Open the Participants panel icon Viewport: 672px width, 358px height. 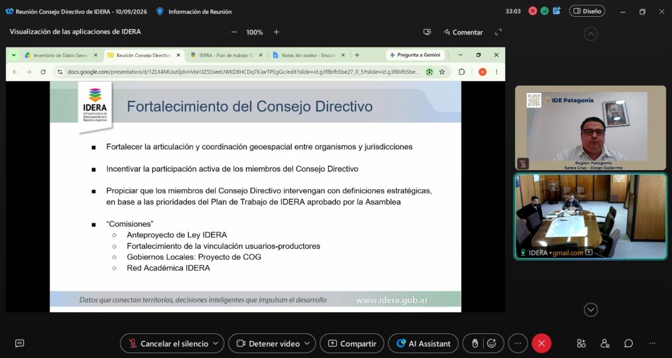pos(605,343)
